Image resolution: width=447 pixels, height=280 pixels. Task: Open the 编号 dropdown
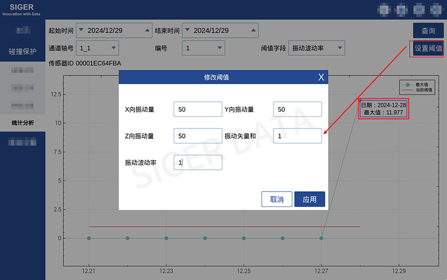click(x=204, y=48)
